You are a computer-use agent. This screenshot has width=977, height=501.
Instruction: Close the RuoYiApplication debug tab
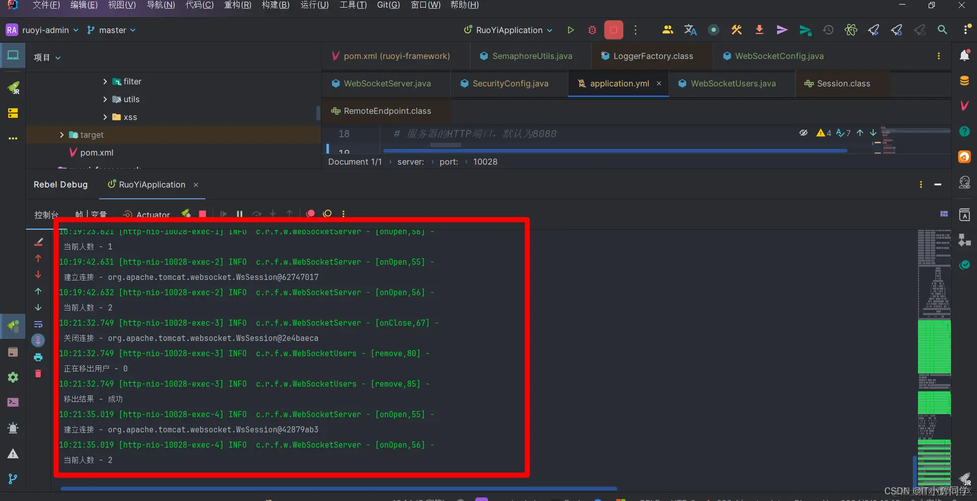(196, 185)
